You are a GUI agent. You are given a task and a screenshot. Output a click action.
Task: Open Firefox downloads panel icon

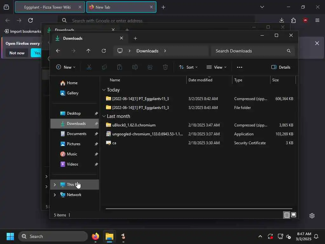click(x=282, y=20)
